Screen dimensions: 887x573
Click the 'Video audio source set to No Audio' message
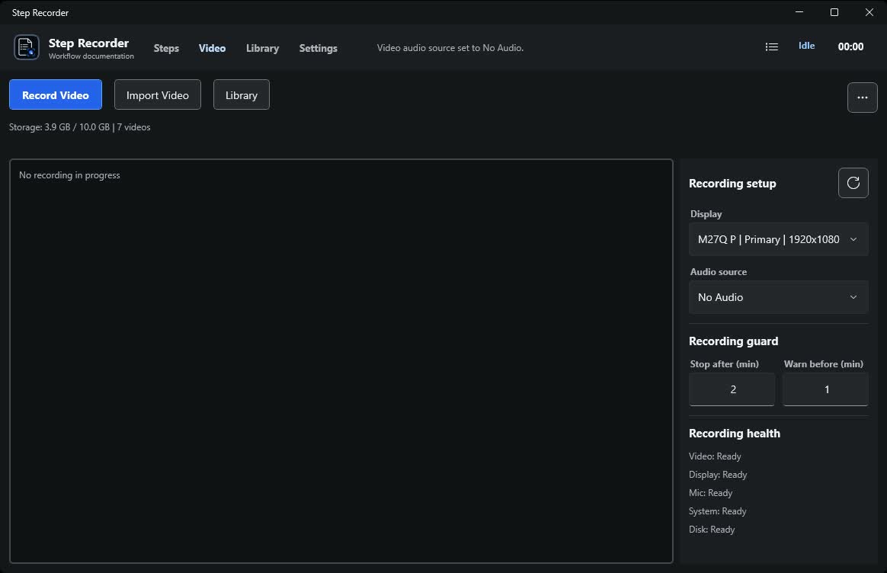point(450,48)
